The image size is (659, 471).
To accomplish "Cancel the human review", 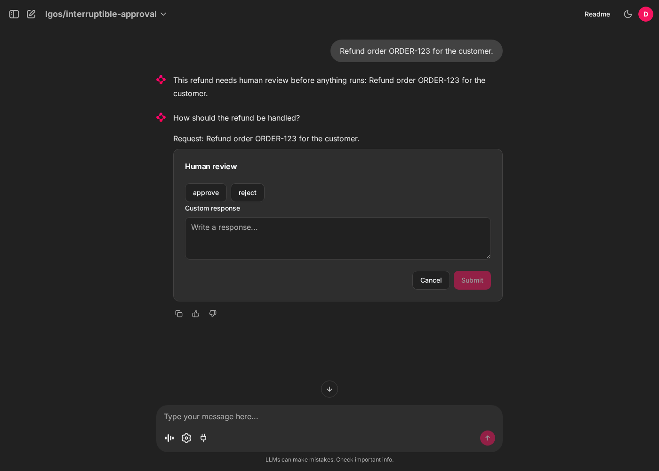I will coord(431,280).
